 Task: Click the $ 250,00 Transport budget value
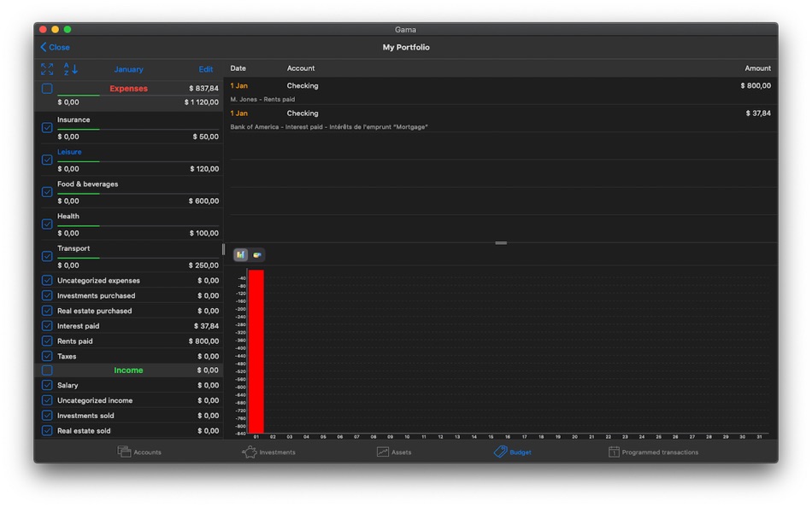click(203, 265)
